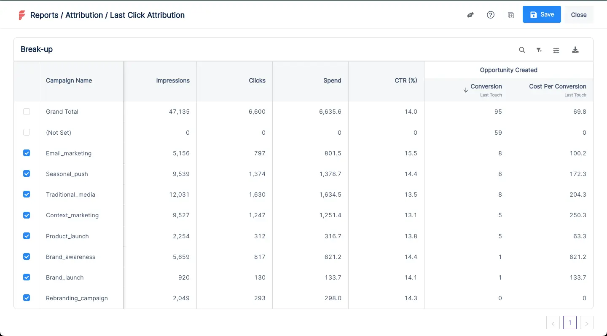
Task: Click the duplicate report icon
Action: tap(510, 15)
